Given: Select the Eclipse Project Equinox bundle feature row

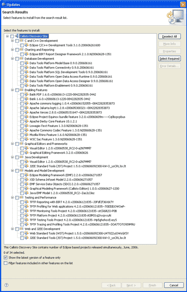Looking at the screenshot, I should pos(78,117).
